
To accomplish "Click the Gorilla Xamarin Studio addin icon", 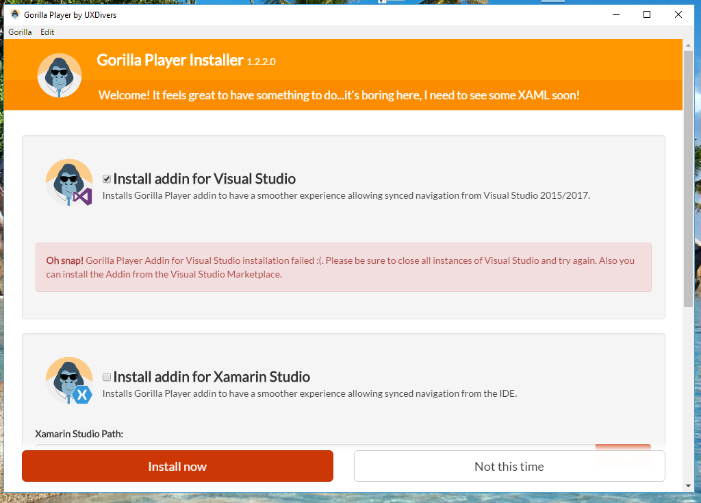I will click(69, 380).
